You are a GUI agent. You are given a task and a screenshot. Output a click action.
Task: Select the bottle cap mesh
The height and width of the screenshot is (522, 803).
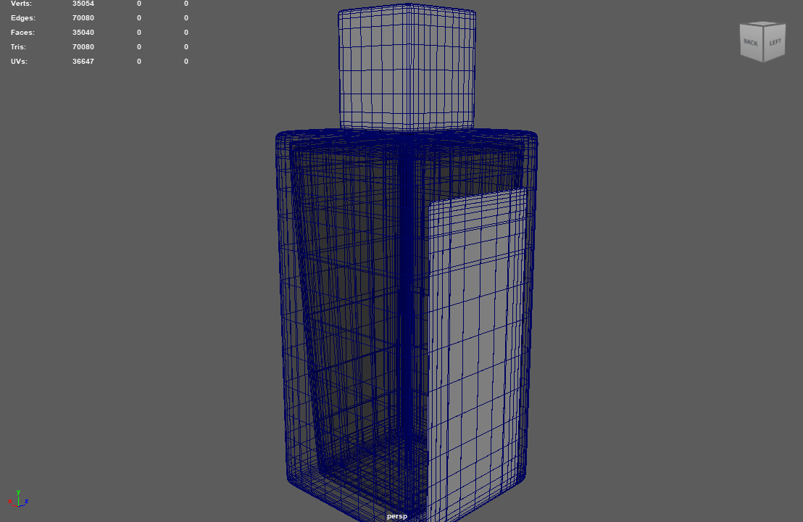click(407, 67)
